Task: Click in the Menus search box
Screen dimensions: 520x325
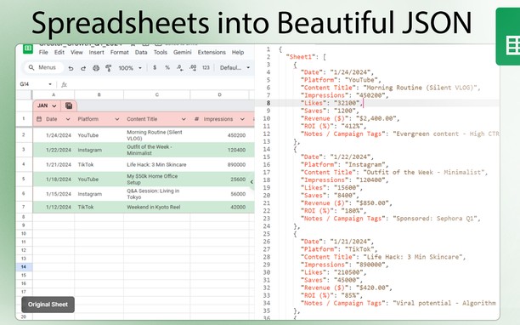Action: pyautogui.click(x=43, y=67)
